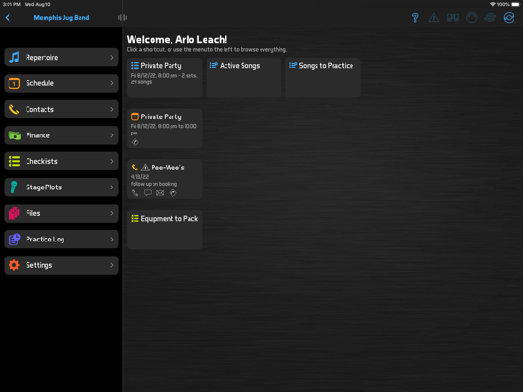The width and height of the screenshot is (523, 392).
Task: Open the Checklists menu item
Action: [x=62, y=161]
